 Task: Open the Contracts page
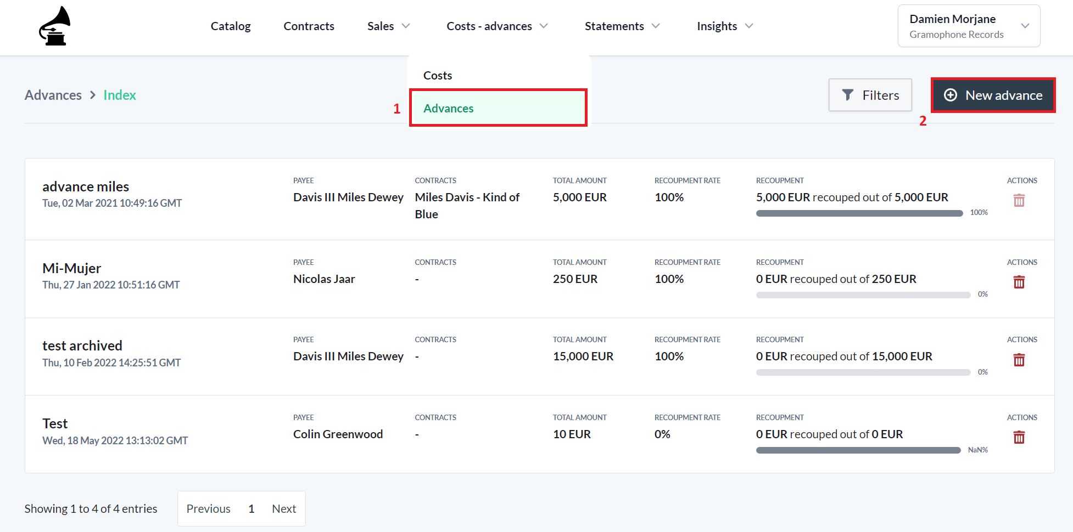(x=309, y=26)
